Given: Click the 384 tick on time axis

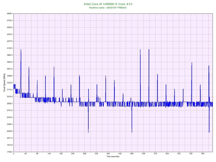Looking at the screenshot, I should 108,154.
